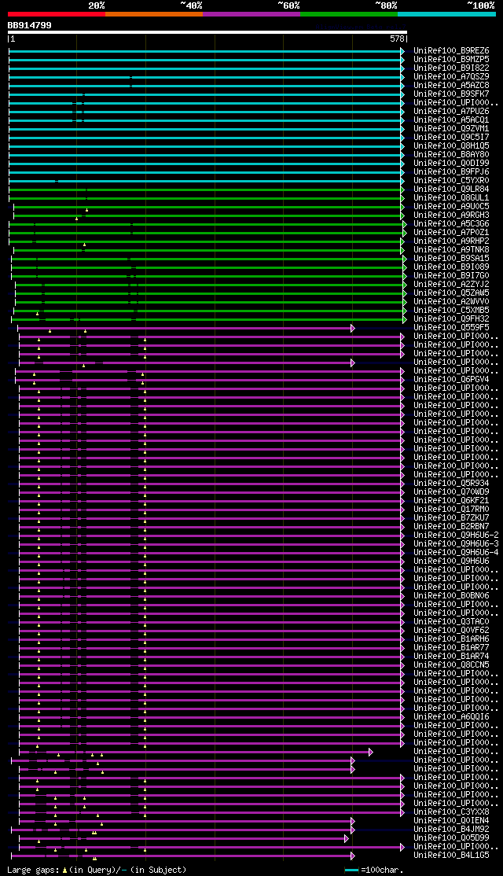The height and width of the screenshot is (876, 503).
Task: Open hit UniRef100_B9I822
Action: click(x=452, y=68)
